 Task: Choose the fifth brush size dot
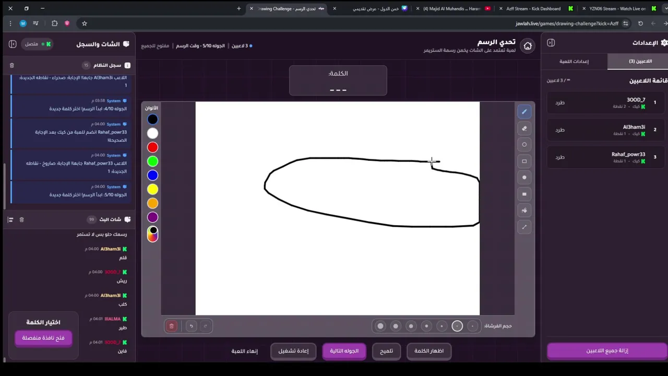[x=411, y=326]
